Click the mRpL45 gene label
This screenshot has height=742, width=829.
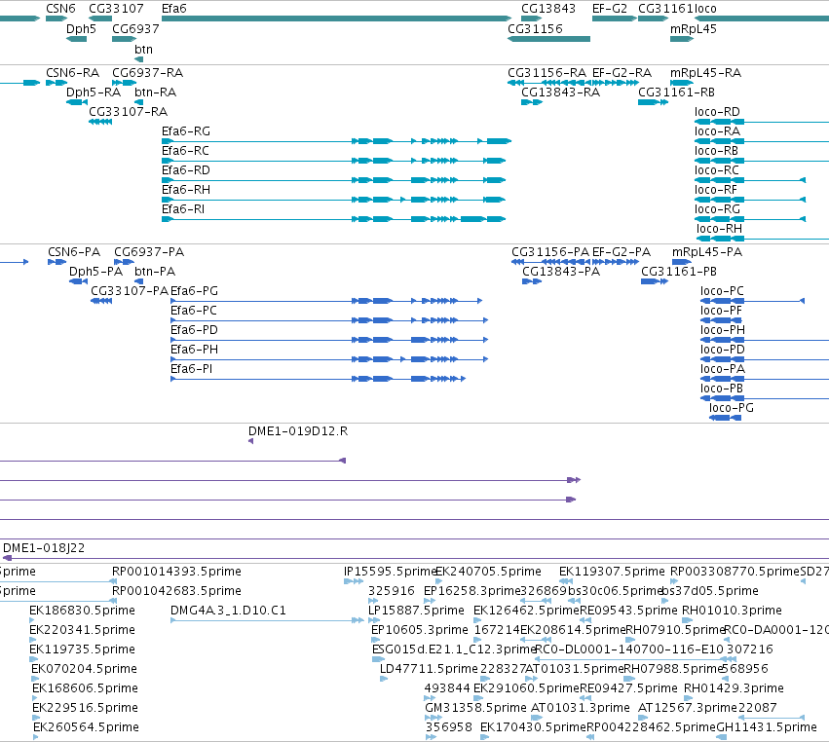coord(694,28)
